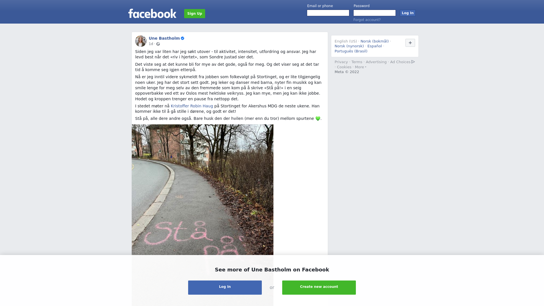Click the public globe privacy icon
Screen dimensions: 544x306
158,44
